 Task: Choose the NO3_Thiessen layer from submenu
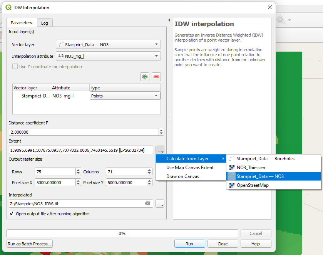tap(251, 168)
